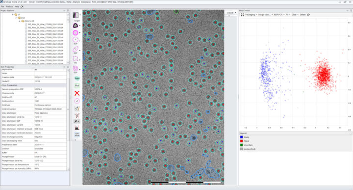Screen dimensions: 353x190
Task: Click the four-squares grid icon in Plot Control
Action: pyautogui.click(x=243, y=15)
